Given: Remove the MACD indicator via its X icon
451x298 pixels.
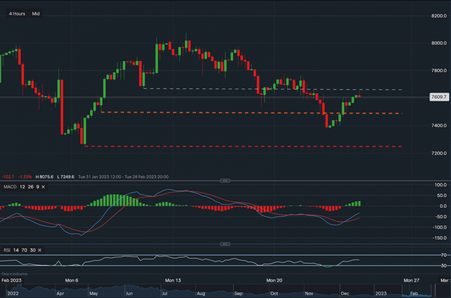Looking at the screenshot, I should (43, 187).
